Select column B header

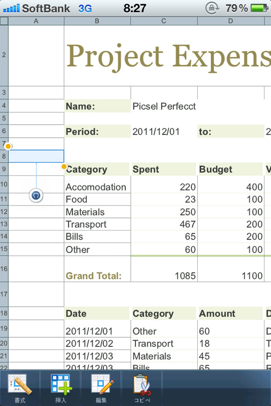coord(97,21)
